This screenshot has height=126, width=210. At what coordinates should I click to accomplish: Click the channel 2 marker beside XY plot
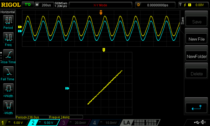pos(67,88)
